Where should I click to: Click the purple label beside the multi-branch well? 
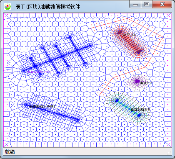[39, 72]
